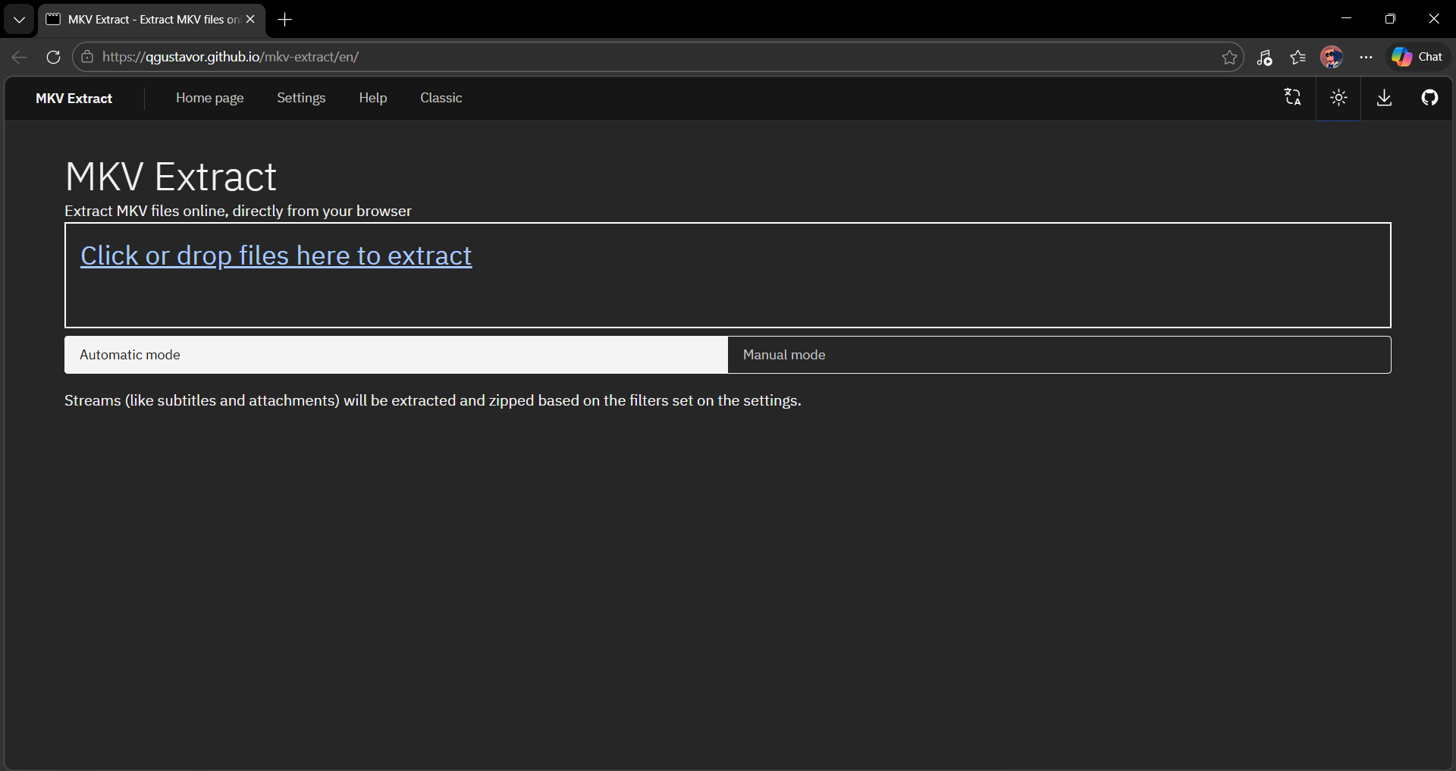Go to Home page nav link
The height and width of the screenshot is (771, 1456).
[209, 98]
